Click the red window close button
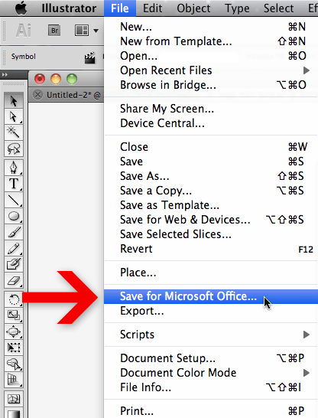 [x=40, y=79]
